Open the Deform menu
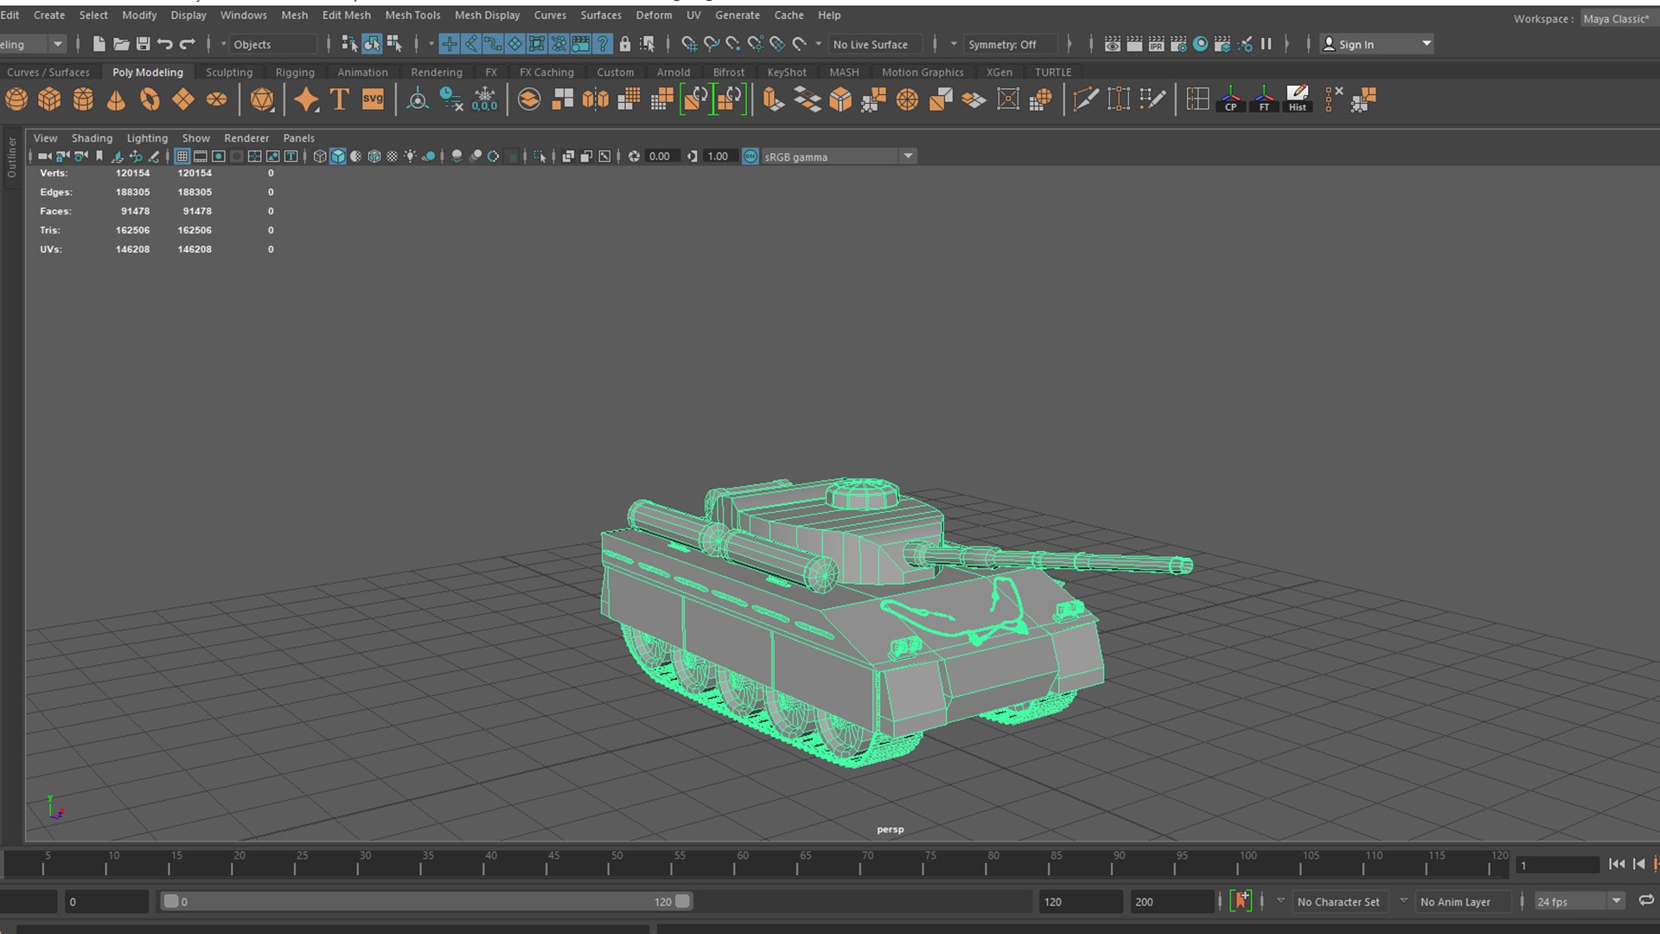The width and height of the screenshot is (1660, 934). point(654,15)
